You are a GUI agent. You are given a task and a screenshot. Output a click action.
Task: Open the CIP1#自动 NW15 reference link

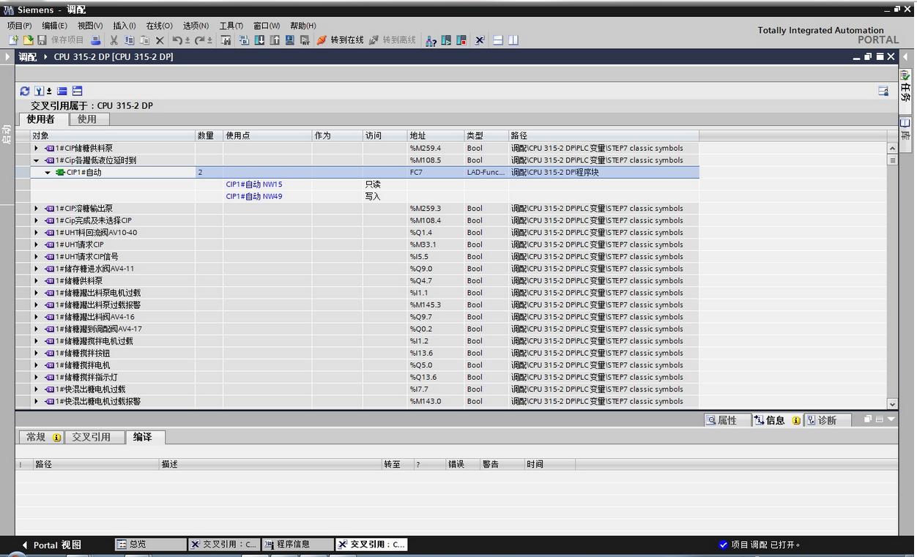[x=253, y=184]
